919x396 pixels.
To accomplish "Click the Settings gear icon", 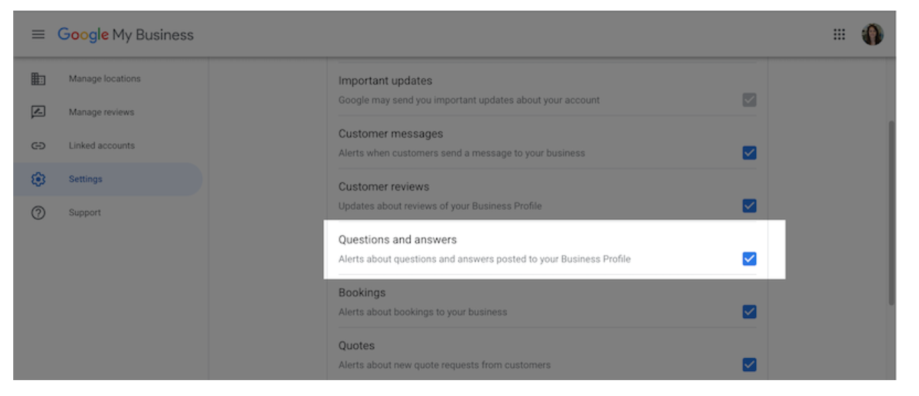I will [x=38, y=179].
